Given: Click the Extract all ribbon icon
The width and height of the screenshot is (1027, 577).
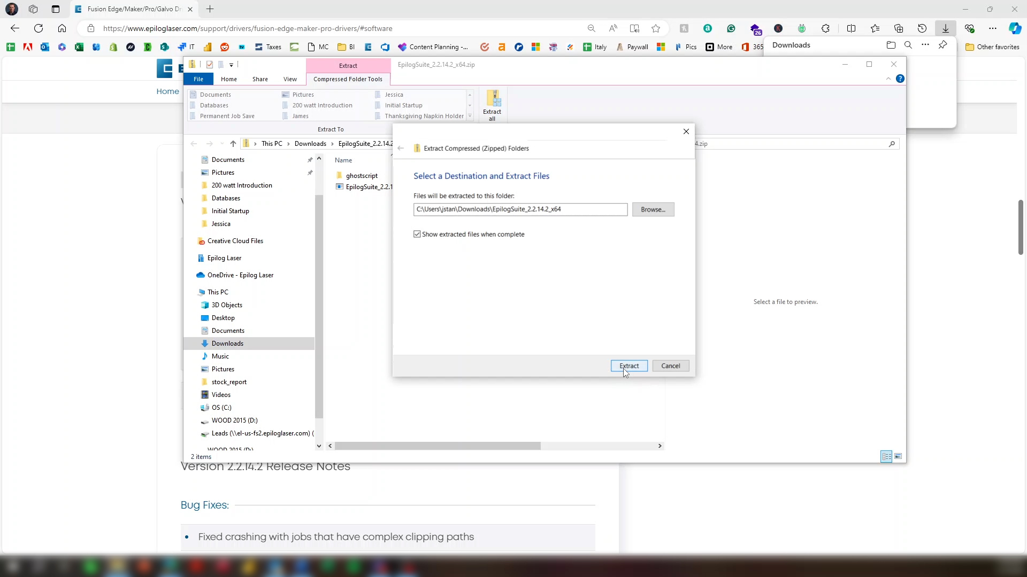Looking at the screenshot, I should 492,105.
